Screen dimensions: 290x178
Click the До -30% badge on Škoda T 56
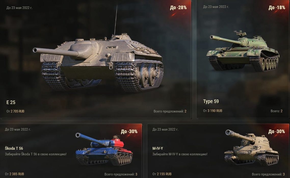point(129,132)
